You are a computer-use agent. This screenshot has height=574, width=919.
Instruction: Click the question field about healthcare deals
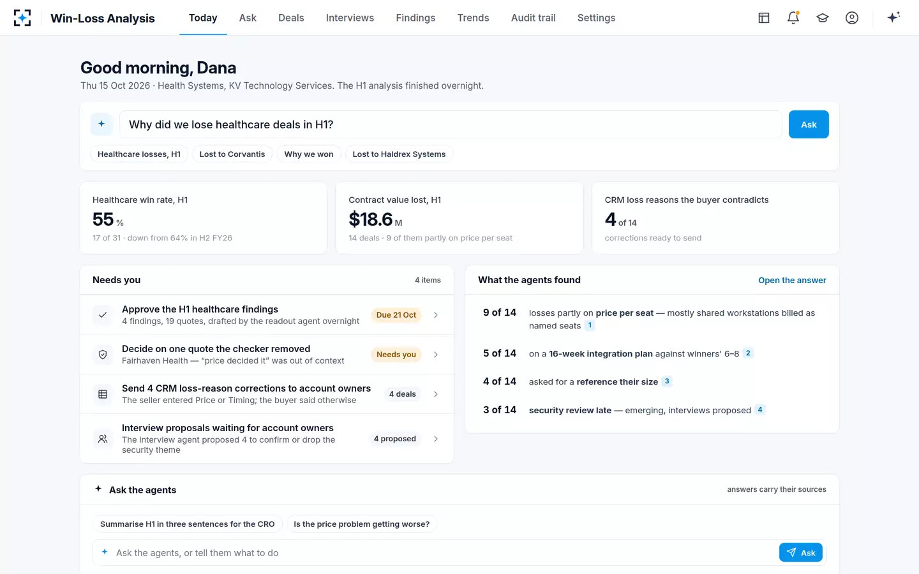[451, 124]
